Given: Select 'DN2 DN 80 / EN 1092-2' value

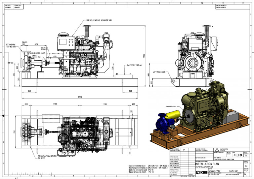Looking at the screenshot, I should pos(158,168).
